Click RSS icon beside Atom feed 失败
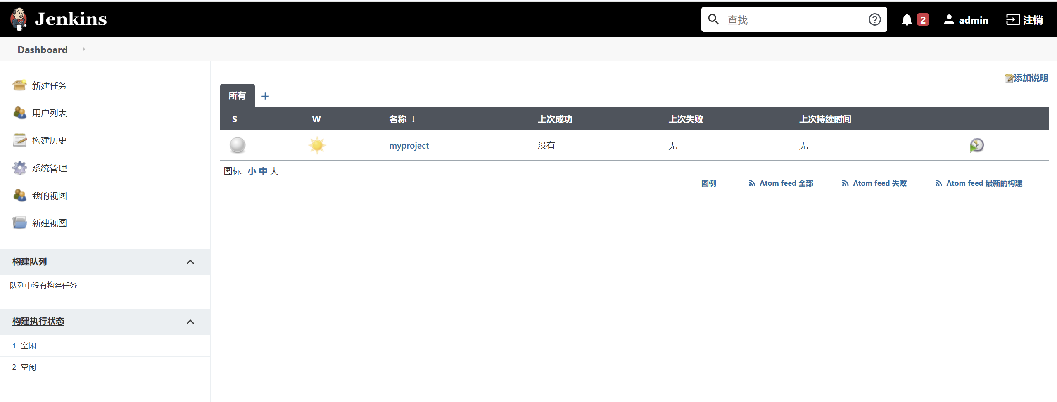Screen dimensions: 1057x402 (845, 183)
